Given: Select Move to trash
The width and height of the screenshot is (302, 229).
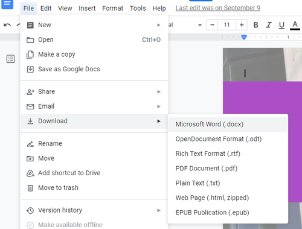Looking at the screenshot, I should tap(94, 188).
